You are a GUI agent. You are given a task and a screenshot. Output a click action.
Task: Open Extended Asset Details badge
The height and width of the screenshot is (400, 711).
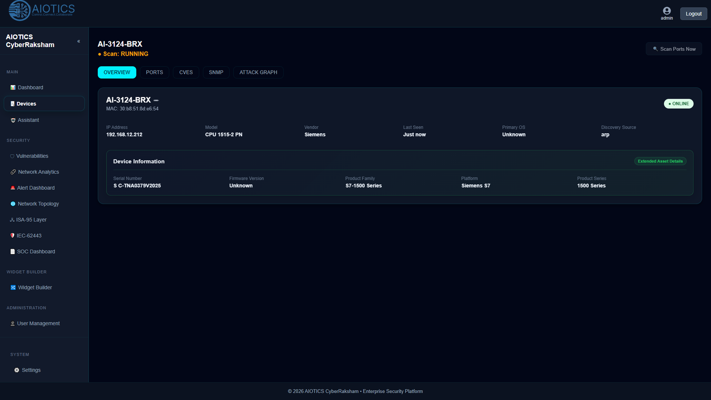[x=660, y=161]
